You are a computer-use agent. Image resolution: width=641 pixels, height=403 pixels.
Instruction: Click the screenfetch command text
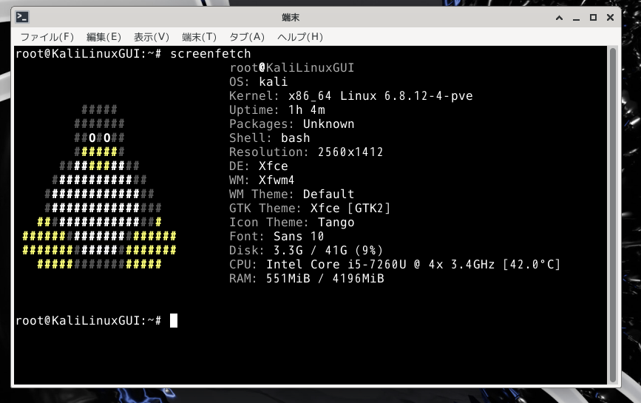[211, 53]
